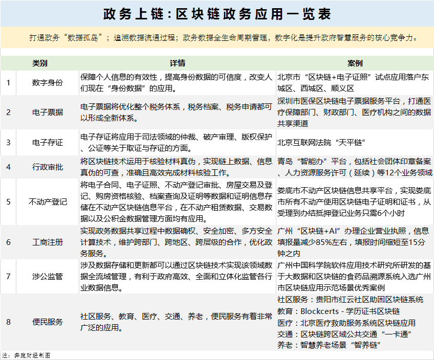Select the 工商注册 category cell

pos(48,242)
